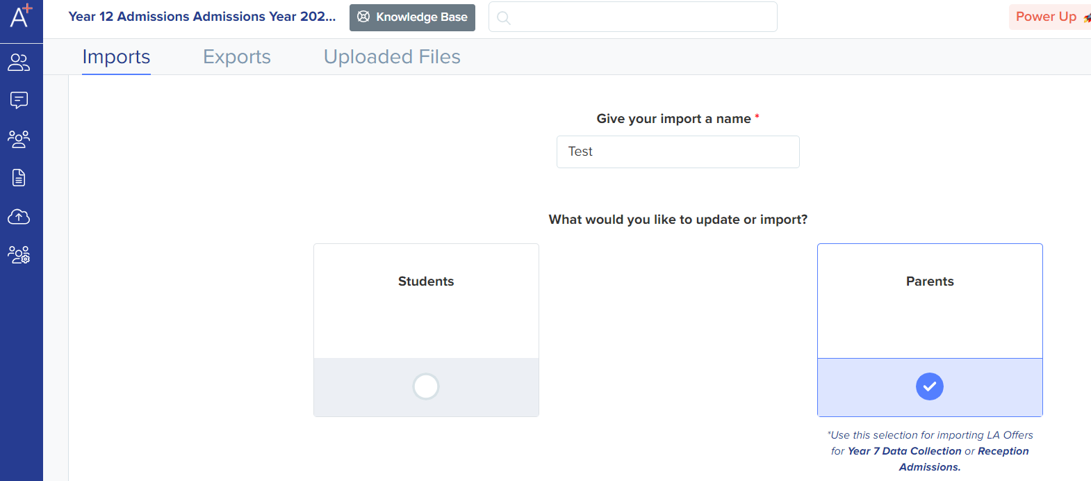The height and width of the screenshot is (481, 1091).
Task: Click the search magnifier icon
Action: (x=504, y=18)
